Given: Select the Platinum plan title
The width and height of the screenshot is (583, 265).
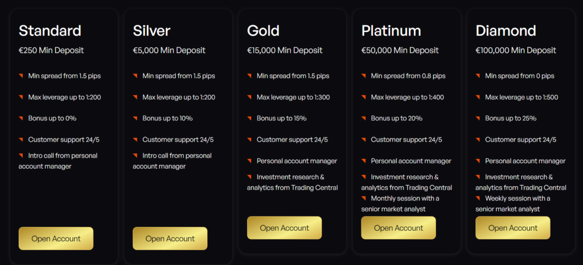Looking at the screenshot, I should pyautogui.click(x=391, y=30).
